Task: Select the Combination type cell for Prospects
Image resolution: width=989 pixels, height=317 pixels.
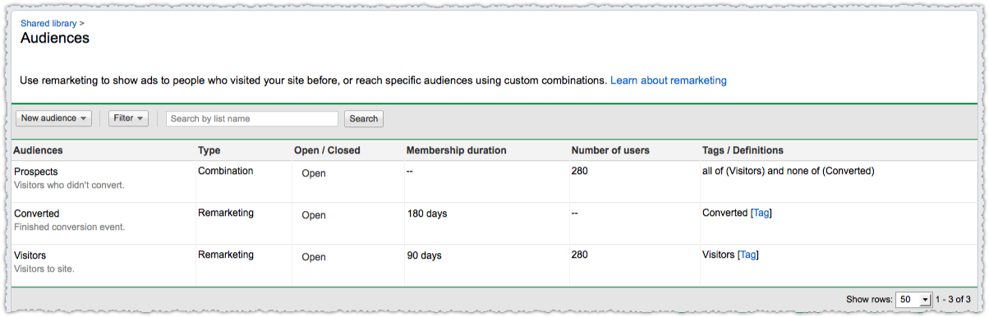Action: (x=226, y=171)
